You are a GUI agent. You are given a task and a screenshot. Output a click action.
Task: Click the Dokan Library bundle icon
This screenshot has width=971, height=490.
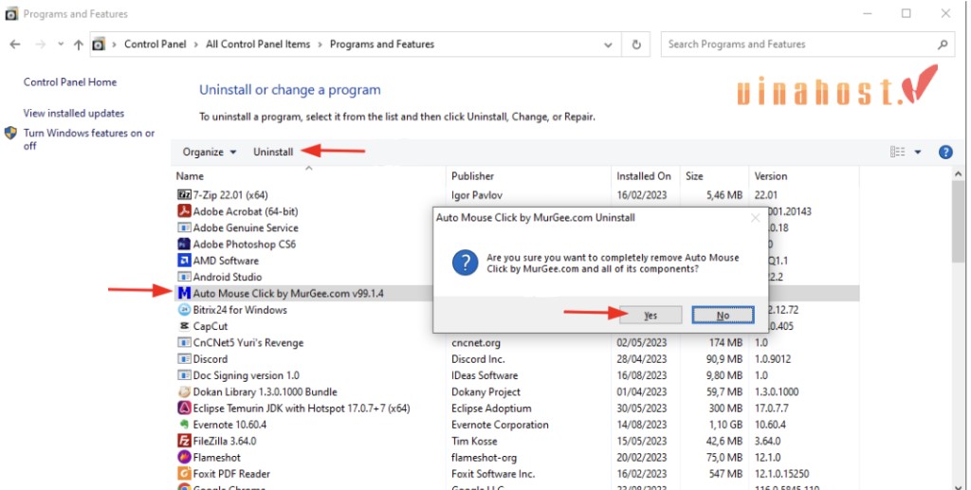(184, 391)
